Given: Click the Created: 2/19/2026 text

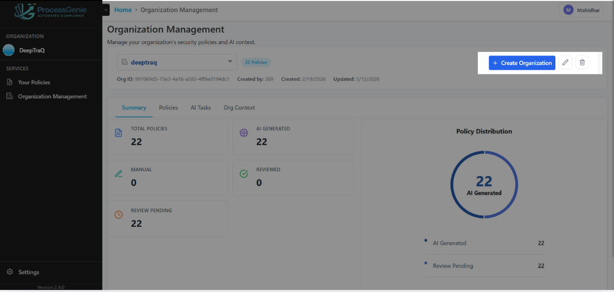Looking at the screenshot, I should 303,79.
